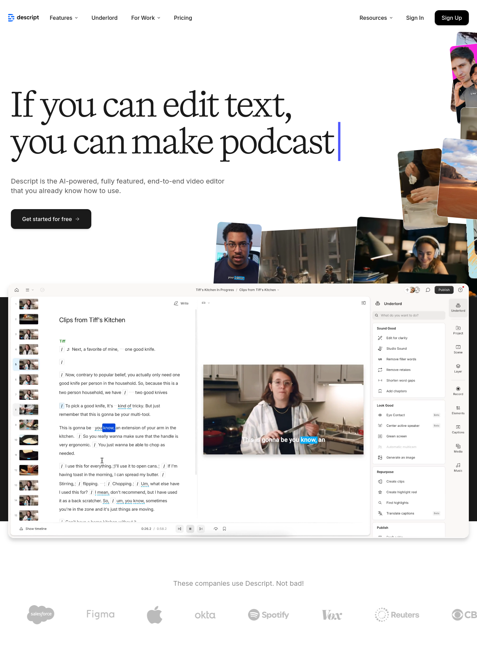
Task: Click the Descript logo in the header
Action: coord(24,18)
